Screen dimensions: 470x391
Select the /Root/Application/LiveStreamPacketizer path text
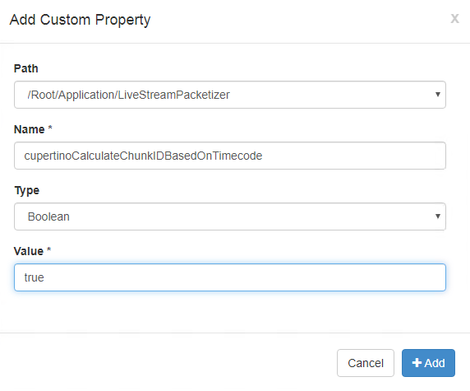click(x=128, y=95)
